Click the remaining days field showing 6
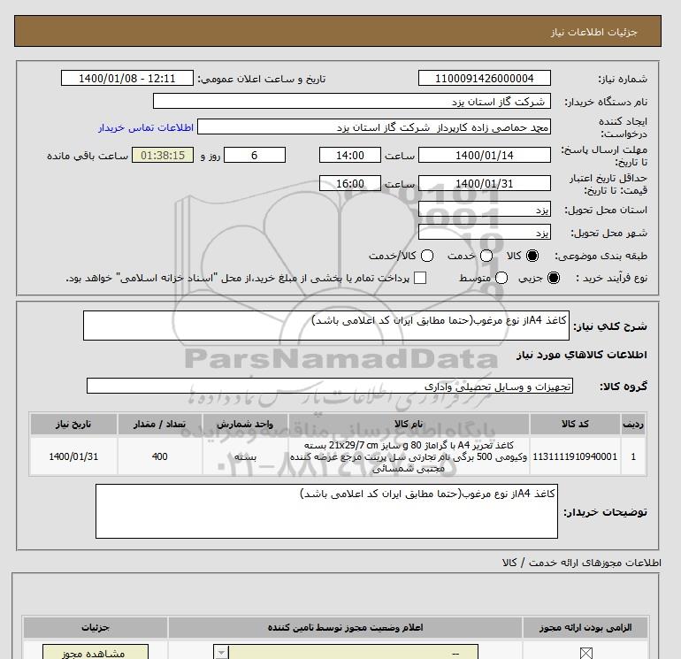 (255, 155)
